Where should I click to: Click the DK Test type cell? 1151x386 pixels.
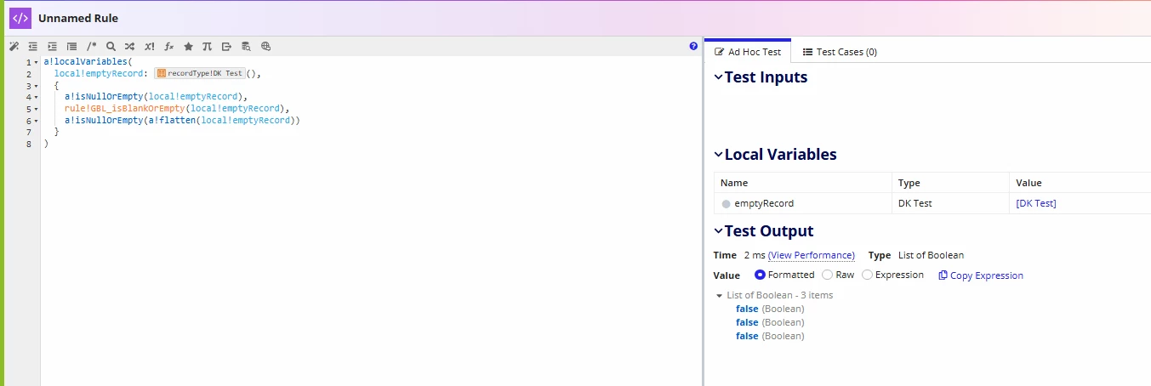point(950,203)
